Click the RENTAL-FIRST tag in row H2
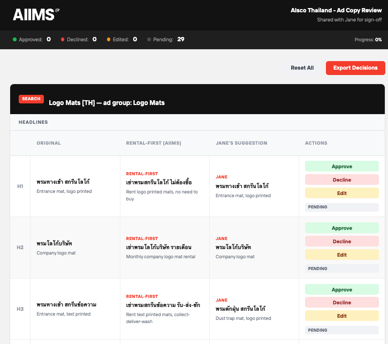388x344 pixels. click(x=142, y=238)
